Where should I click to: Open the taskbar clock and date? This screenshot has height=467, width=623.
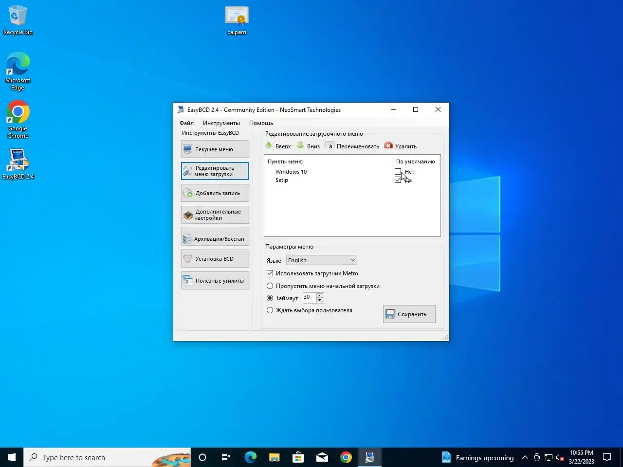point(581,457)
